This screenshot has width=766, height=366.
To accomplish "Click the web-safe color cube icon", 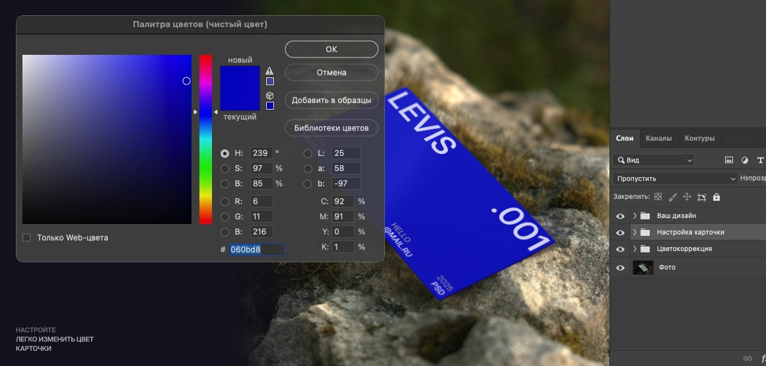I will pos(269,95).
